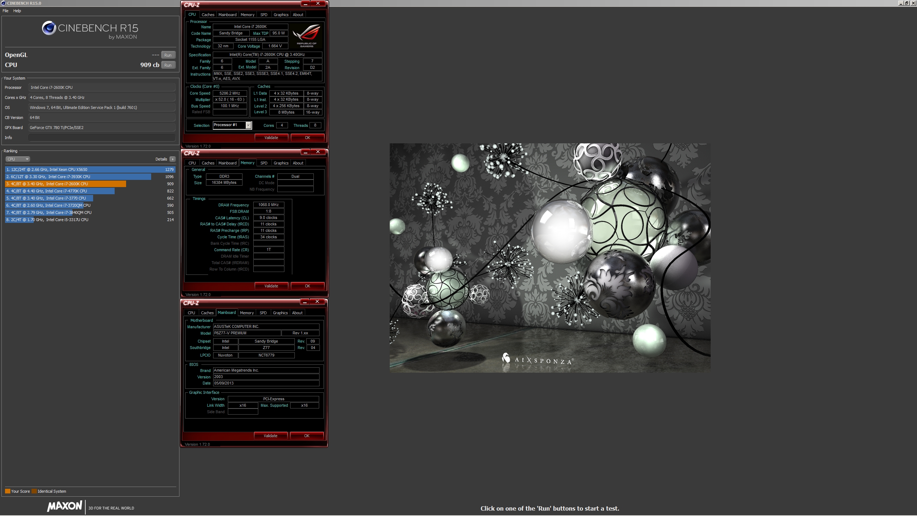Minimize the top CPU-Z window
Image resolution: width=917 pixels, height=516 pixels.
coord(306,4)
